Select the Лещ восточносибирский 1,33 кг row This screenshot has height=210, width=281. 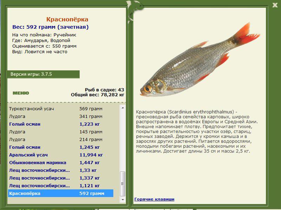pos(60,170)
